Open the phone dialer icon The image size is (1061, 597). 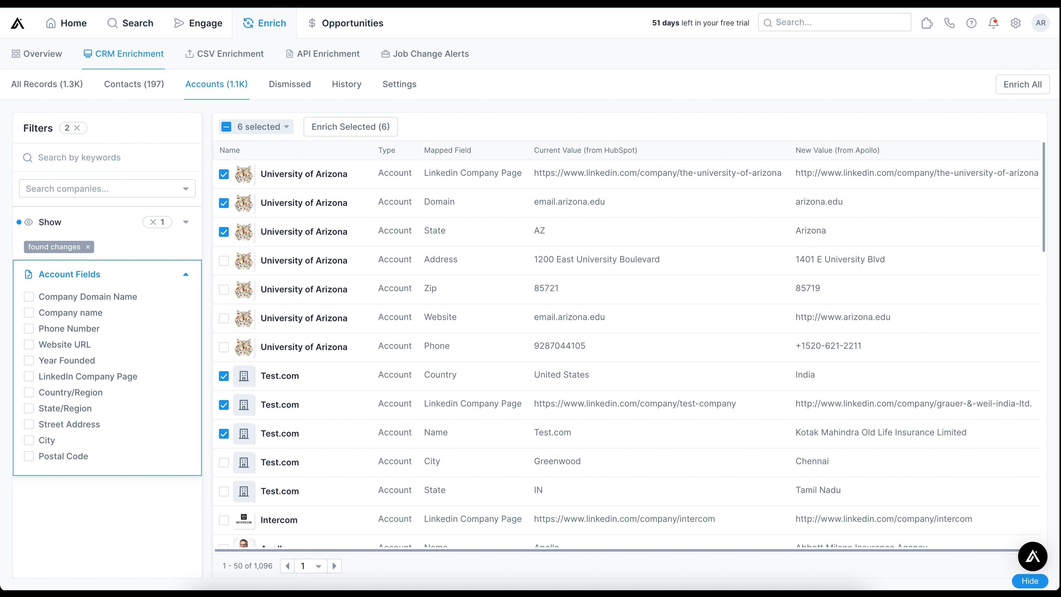click(949, 23)
